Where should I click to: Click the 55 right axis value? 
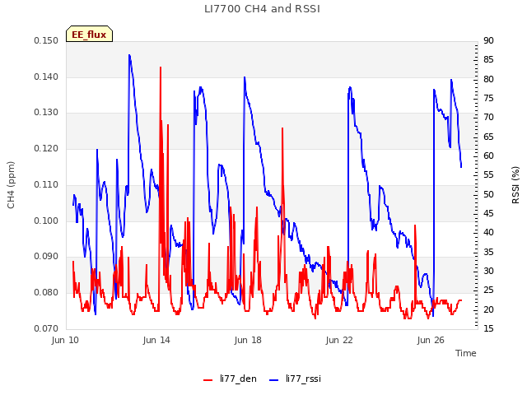(x=488, y=175)
